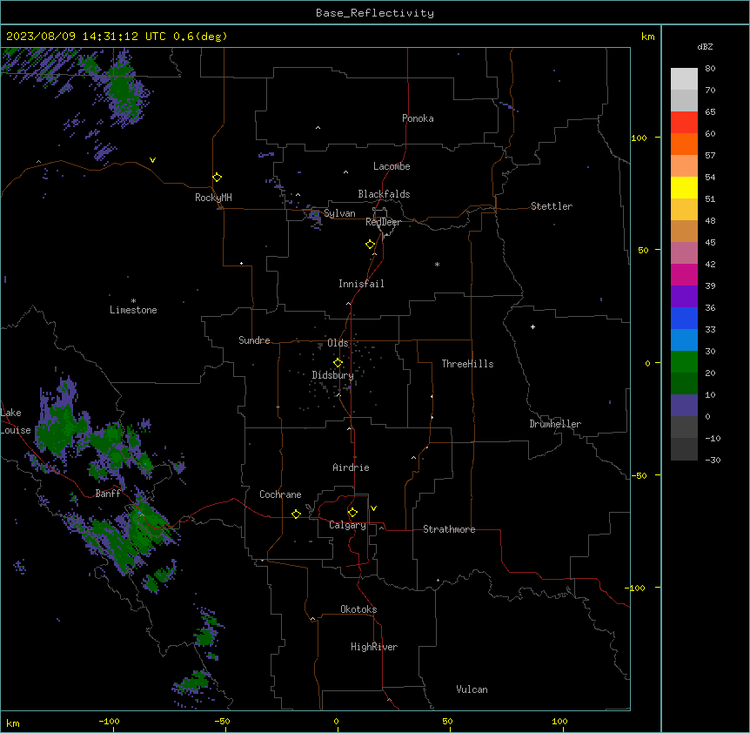
Task: Click the ThreeHills label
Action: tap(467, 364)
